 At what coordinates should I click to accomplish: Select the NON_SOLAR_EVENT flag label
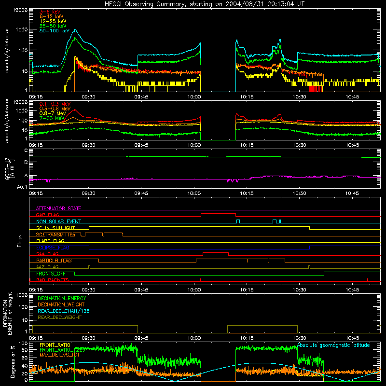coord(58,221)
